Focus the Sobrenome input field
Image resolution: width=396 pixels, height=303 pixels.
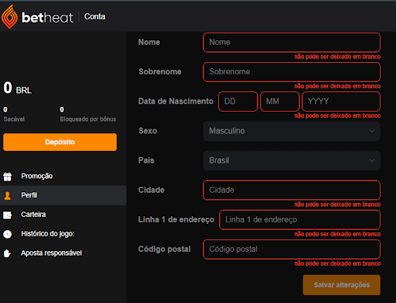(x=292, y=72)
